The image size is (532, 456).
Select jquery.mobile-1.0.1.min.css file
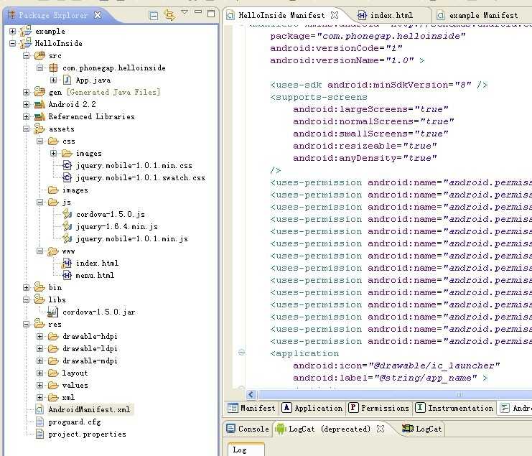(x=134, y=166)
